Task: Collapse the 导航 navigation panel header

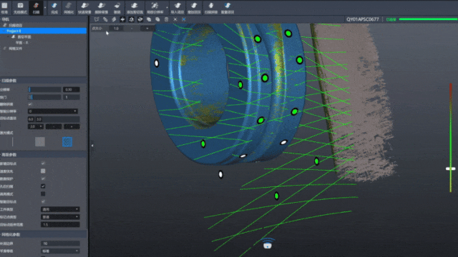Action: [44, 19]
